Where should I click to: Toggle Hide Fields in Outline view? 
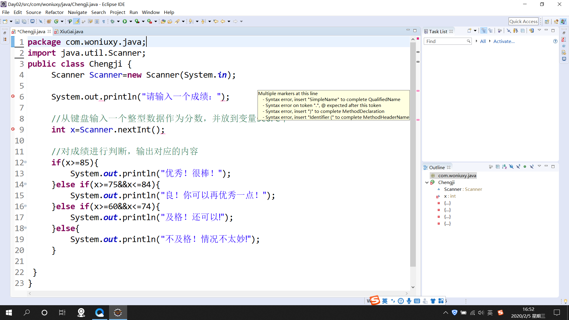click(511, 167)
